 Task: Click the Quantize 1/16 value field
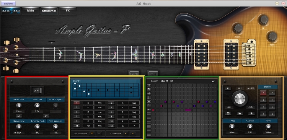250,133
